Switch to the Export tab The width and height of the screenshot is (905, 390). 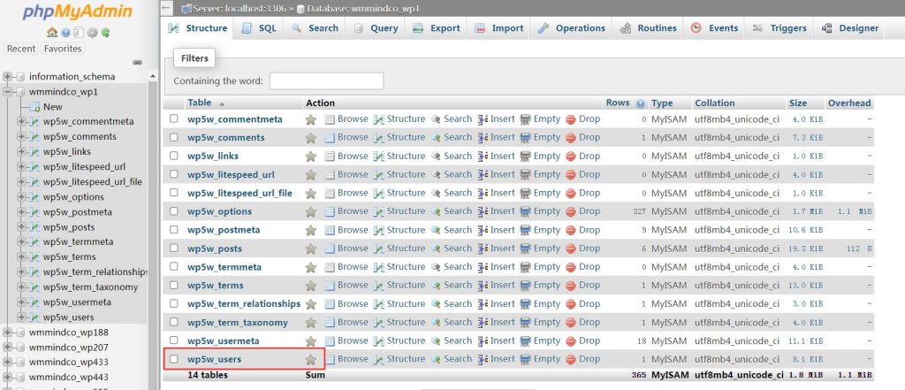pos(437,27)
